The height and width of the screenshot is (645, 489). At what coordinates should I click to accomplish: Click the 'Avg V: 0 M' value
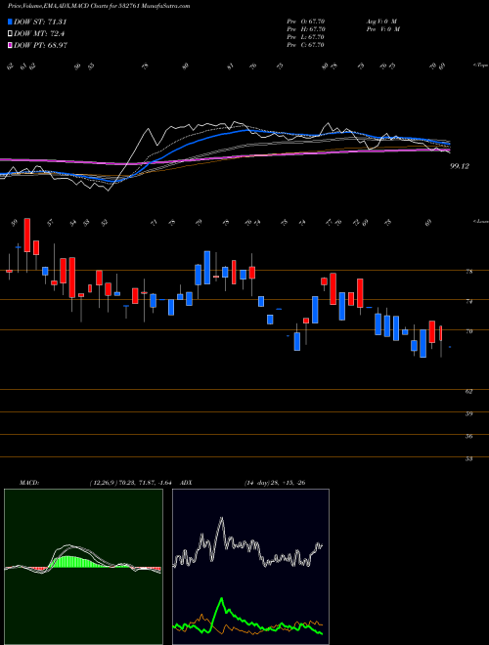[380, 21]
